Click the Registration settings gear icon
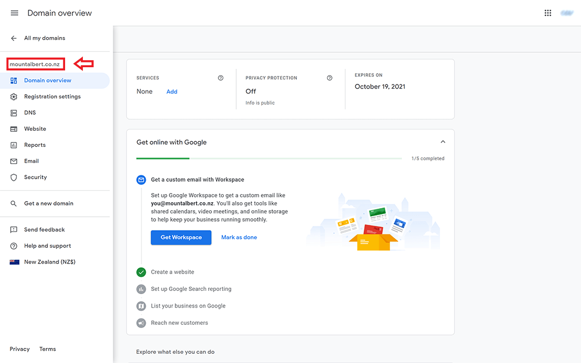The width and height of the screenshot is (581, 363). tap(13, 97)
